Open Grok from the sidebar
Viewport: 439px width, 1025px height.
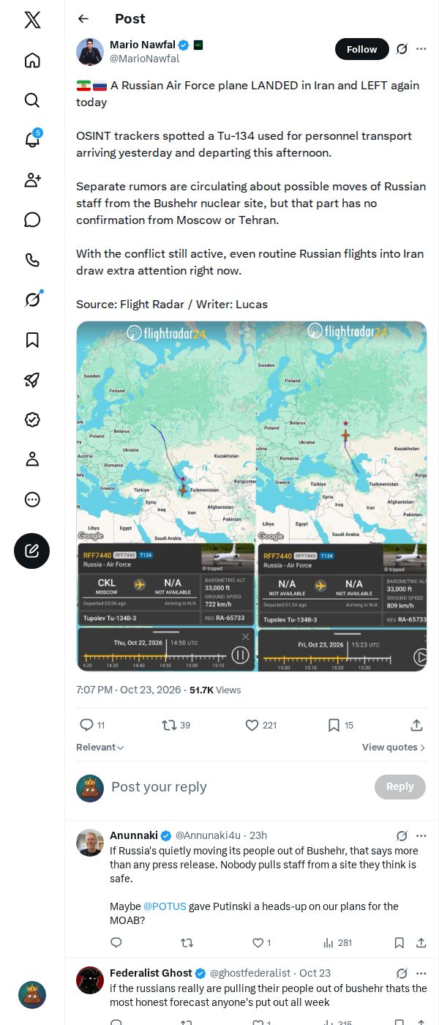32,299
